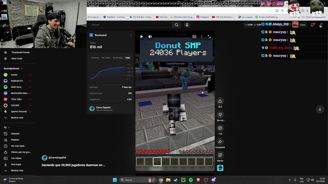328x184 pixels.
Task: Open Avisos clasificados bookmark
Action: tap(267, 17)
